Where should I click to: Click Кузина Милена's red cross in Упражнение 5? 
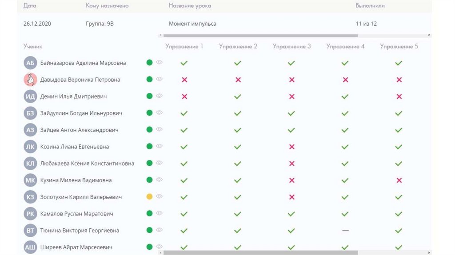point(399,180)
